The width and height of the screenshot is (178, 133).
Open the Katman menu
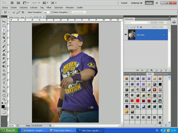click(34, 7)
